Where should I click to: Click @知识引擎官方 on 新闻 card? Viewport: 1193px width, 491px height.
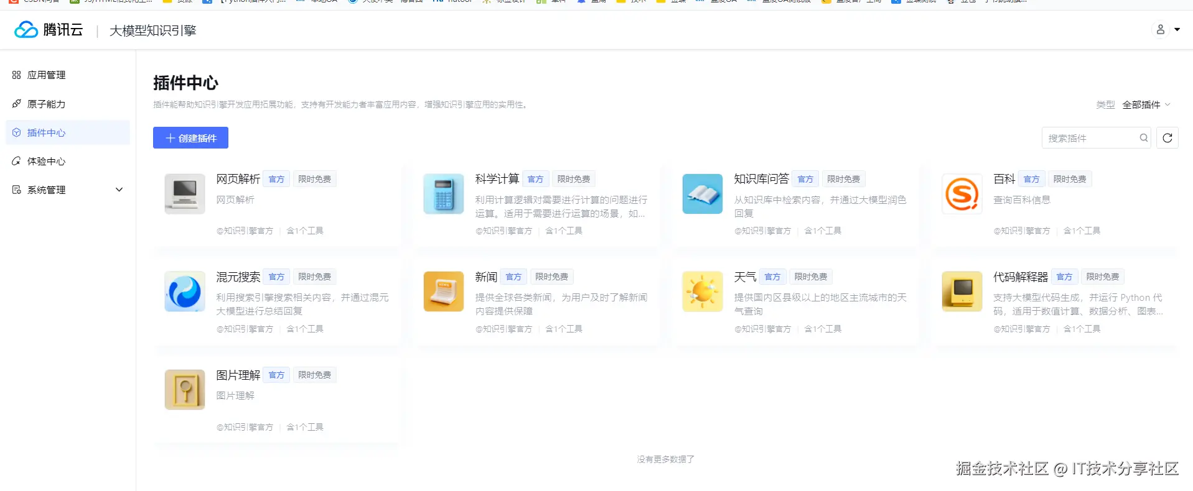[504, 329]
